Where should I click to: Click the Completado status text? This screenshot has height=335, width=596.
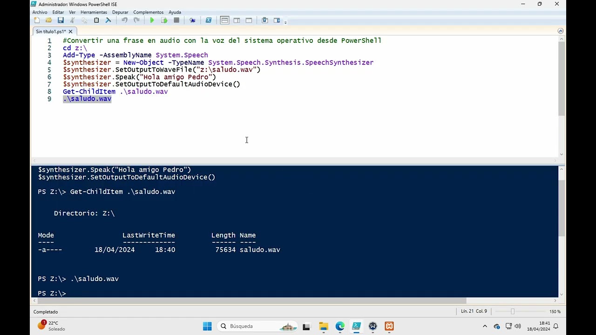pos(46,312)
